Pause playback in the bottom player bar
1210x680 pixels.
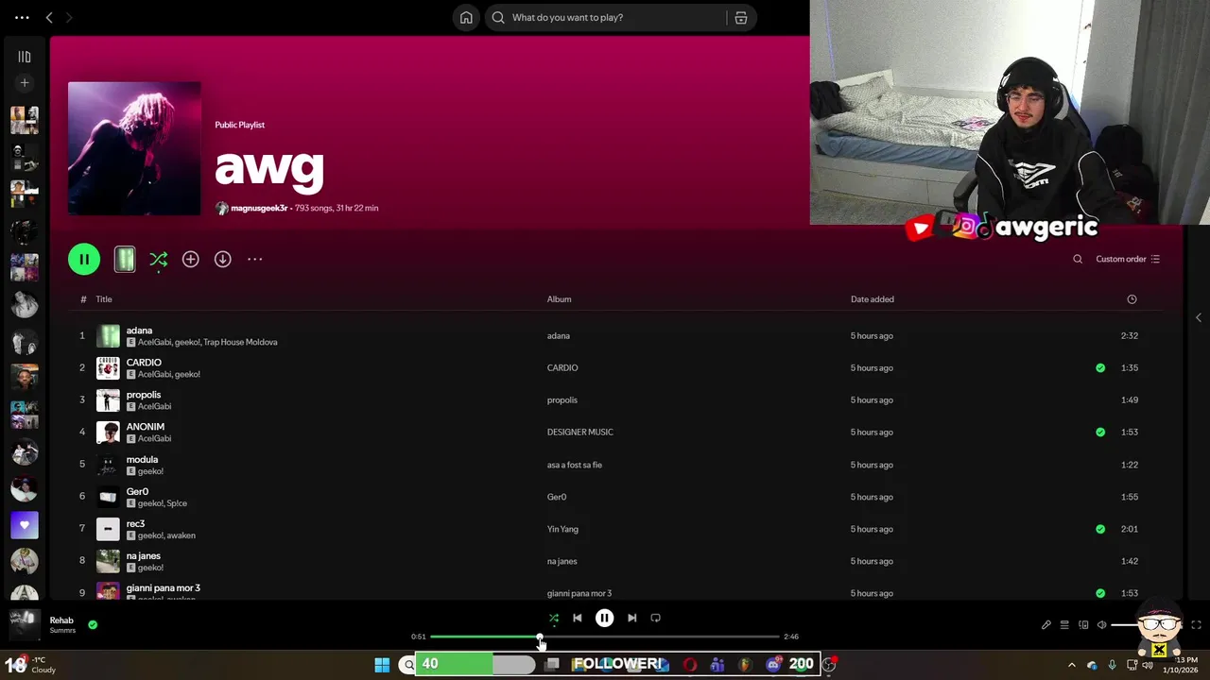(604, 618)
